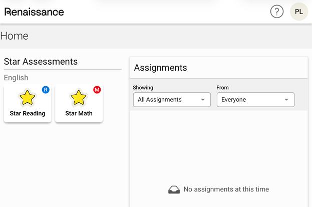
Task: Open the Everyone dropdown
Action: [255, 100]
